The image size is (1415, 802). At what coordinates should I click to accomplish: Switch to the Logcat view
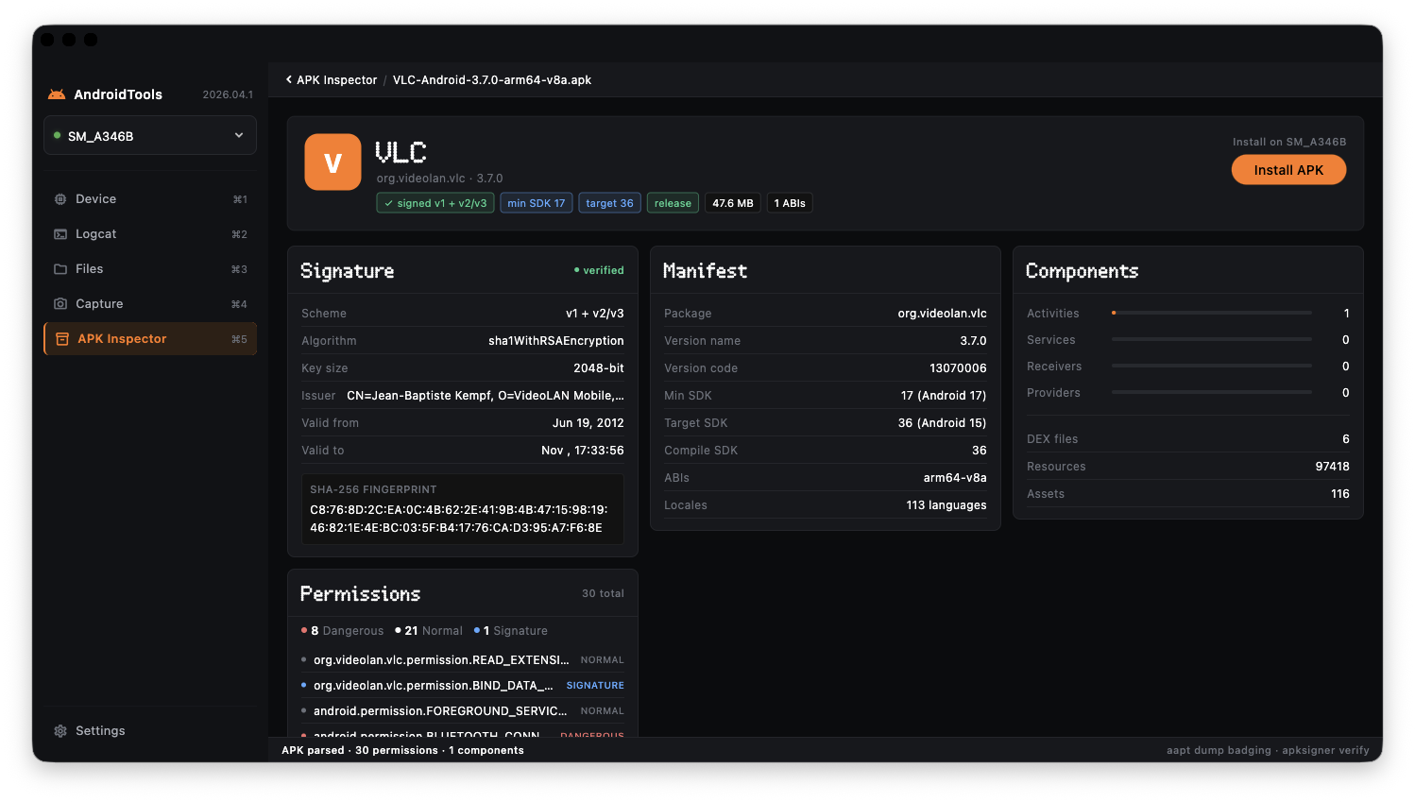[150, 234]
